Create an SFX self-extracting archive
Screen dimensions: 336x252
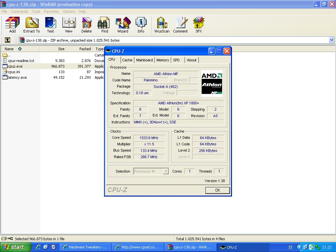pyautogui.click(x=199, y=25)
